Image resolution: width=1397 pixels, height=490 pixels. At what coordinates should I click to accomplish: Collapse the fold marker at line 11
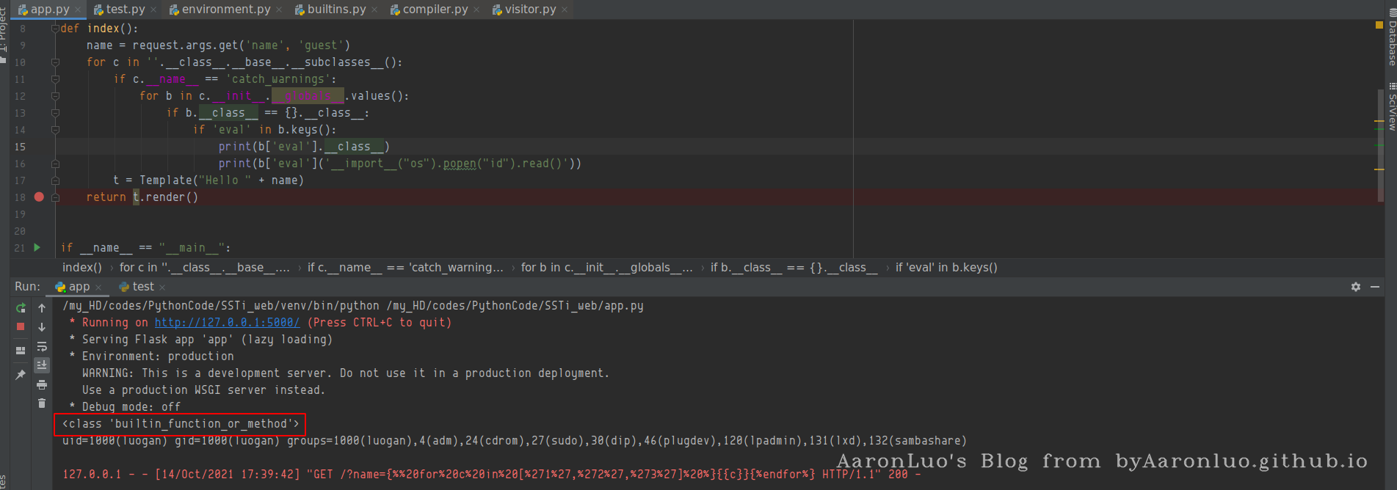55,79
